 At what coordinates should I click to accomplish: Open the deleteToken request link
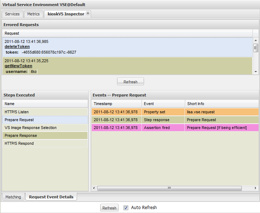click(x=17, y=47)
